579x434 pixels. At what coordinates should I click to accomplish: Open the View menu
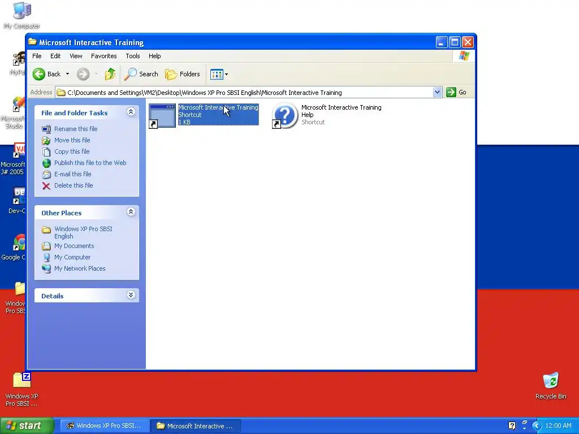click(x=76, y=56)
